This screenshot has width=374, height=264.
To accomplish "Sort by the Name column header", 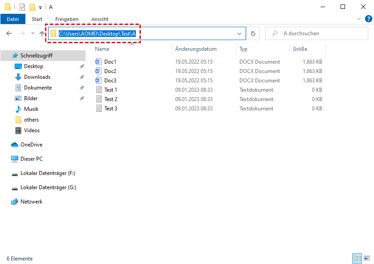I will [x=102, y=49].
